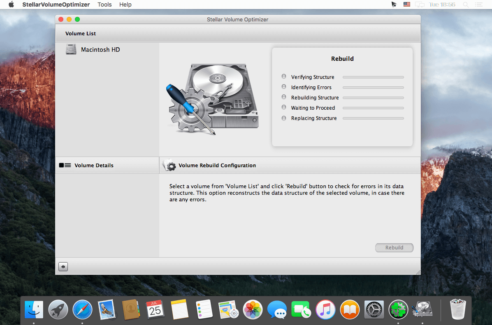The image size is (492, 325).
Task: Open Maps app in Dock
Action: [x=228, y=310]
